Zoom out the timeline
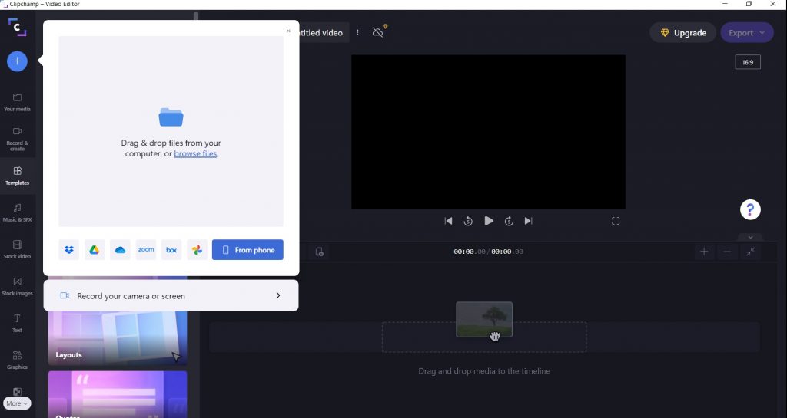Viewport: 787px width, 418px height. pos(727,252)
